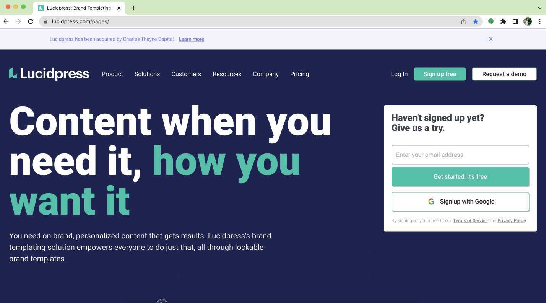This screenshot has width=546, height=303.
Task: Click the macOS yellow minimize button
Action: (x=16, y=7)
